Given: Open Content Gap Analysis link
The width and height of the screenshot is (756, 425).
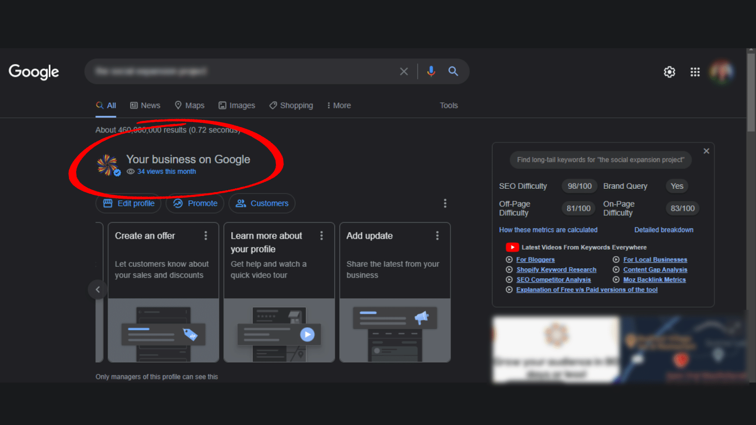Looking at the screenshot, I should [x=655, y=270].
